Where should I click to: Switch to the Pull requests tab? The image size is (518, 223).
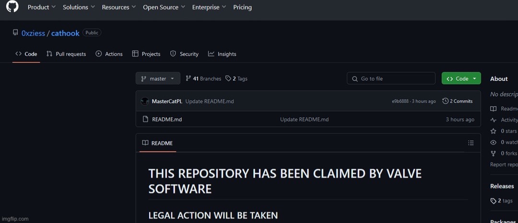[66, 54]
